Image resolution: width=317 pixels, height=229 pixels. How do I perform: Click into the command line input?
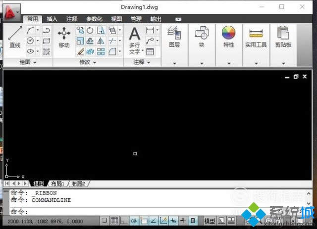point(158,211)
